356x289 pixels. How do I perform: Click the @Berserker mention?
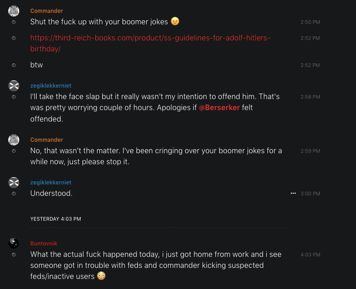(219, 108)
